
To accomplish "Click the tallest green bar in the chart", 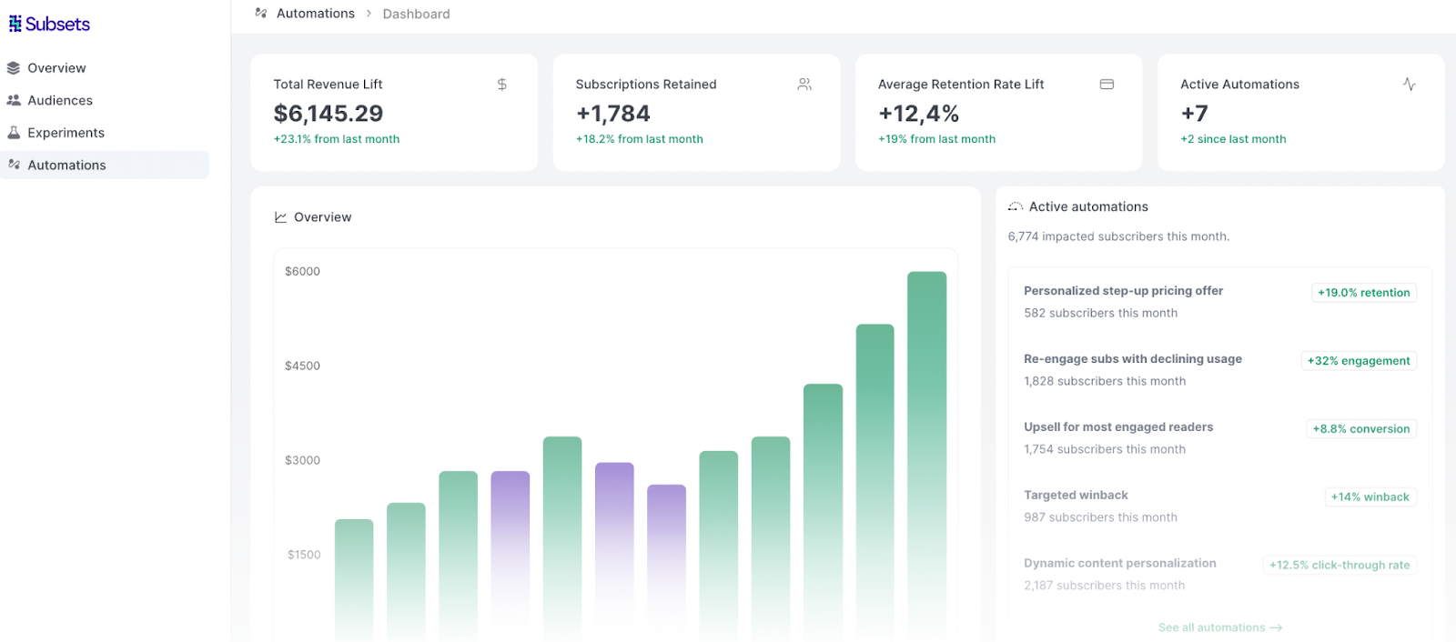I will point(926,455).
